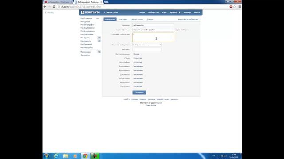Click the Москва location value
Screen dimensions: 284x159
[x=136, y=54]
